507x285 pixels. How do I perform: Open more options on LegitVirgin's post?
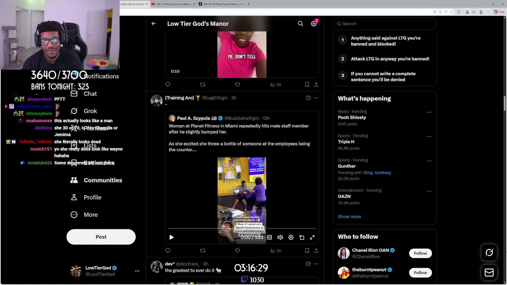[x=316, y=98]
